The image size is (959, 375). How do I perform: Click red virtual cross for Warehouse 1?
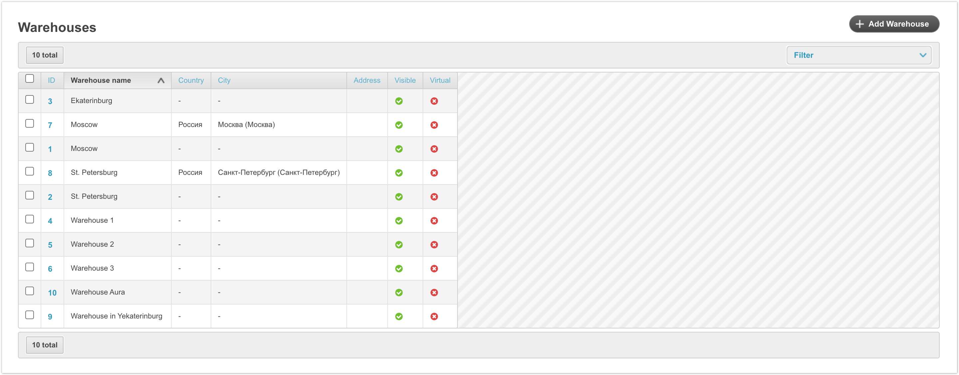[x=434, y=221]
